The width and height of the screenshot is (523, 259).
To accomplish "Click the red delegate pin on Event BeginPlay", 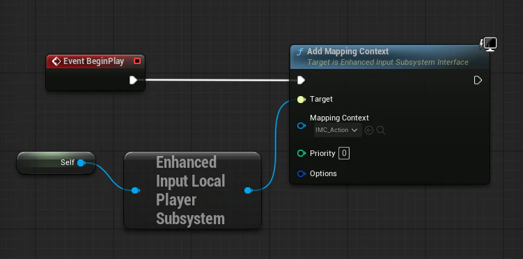I will 137,61.
